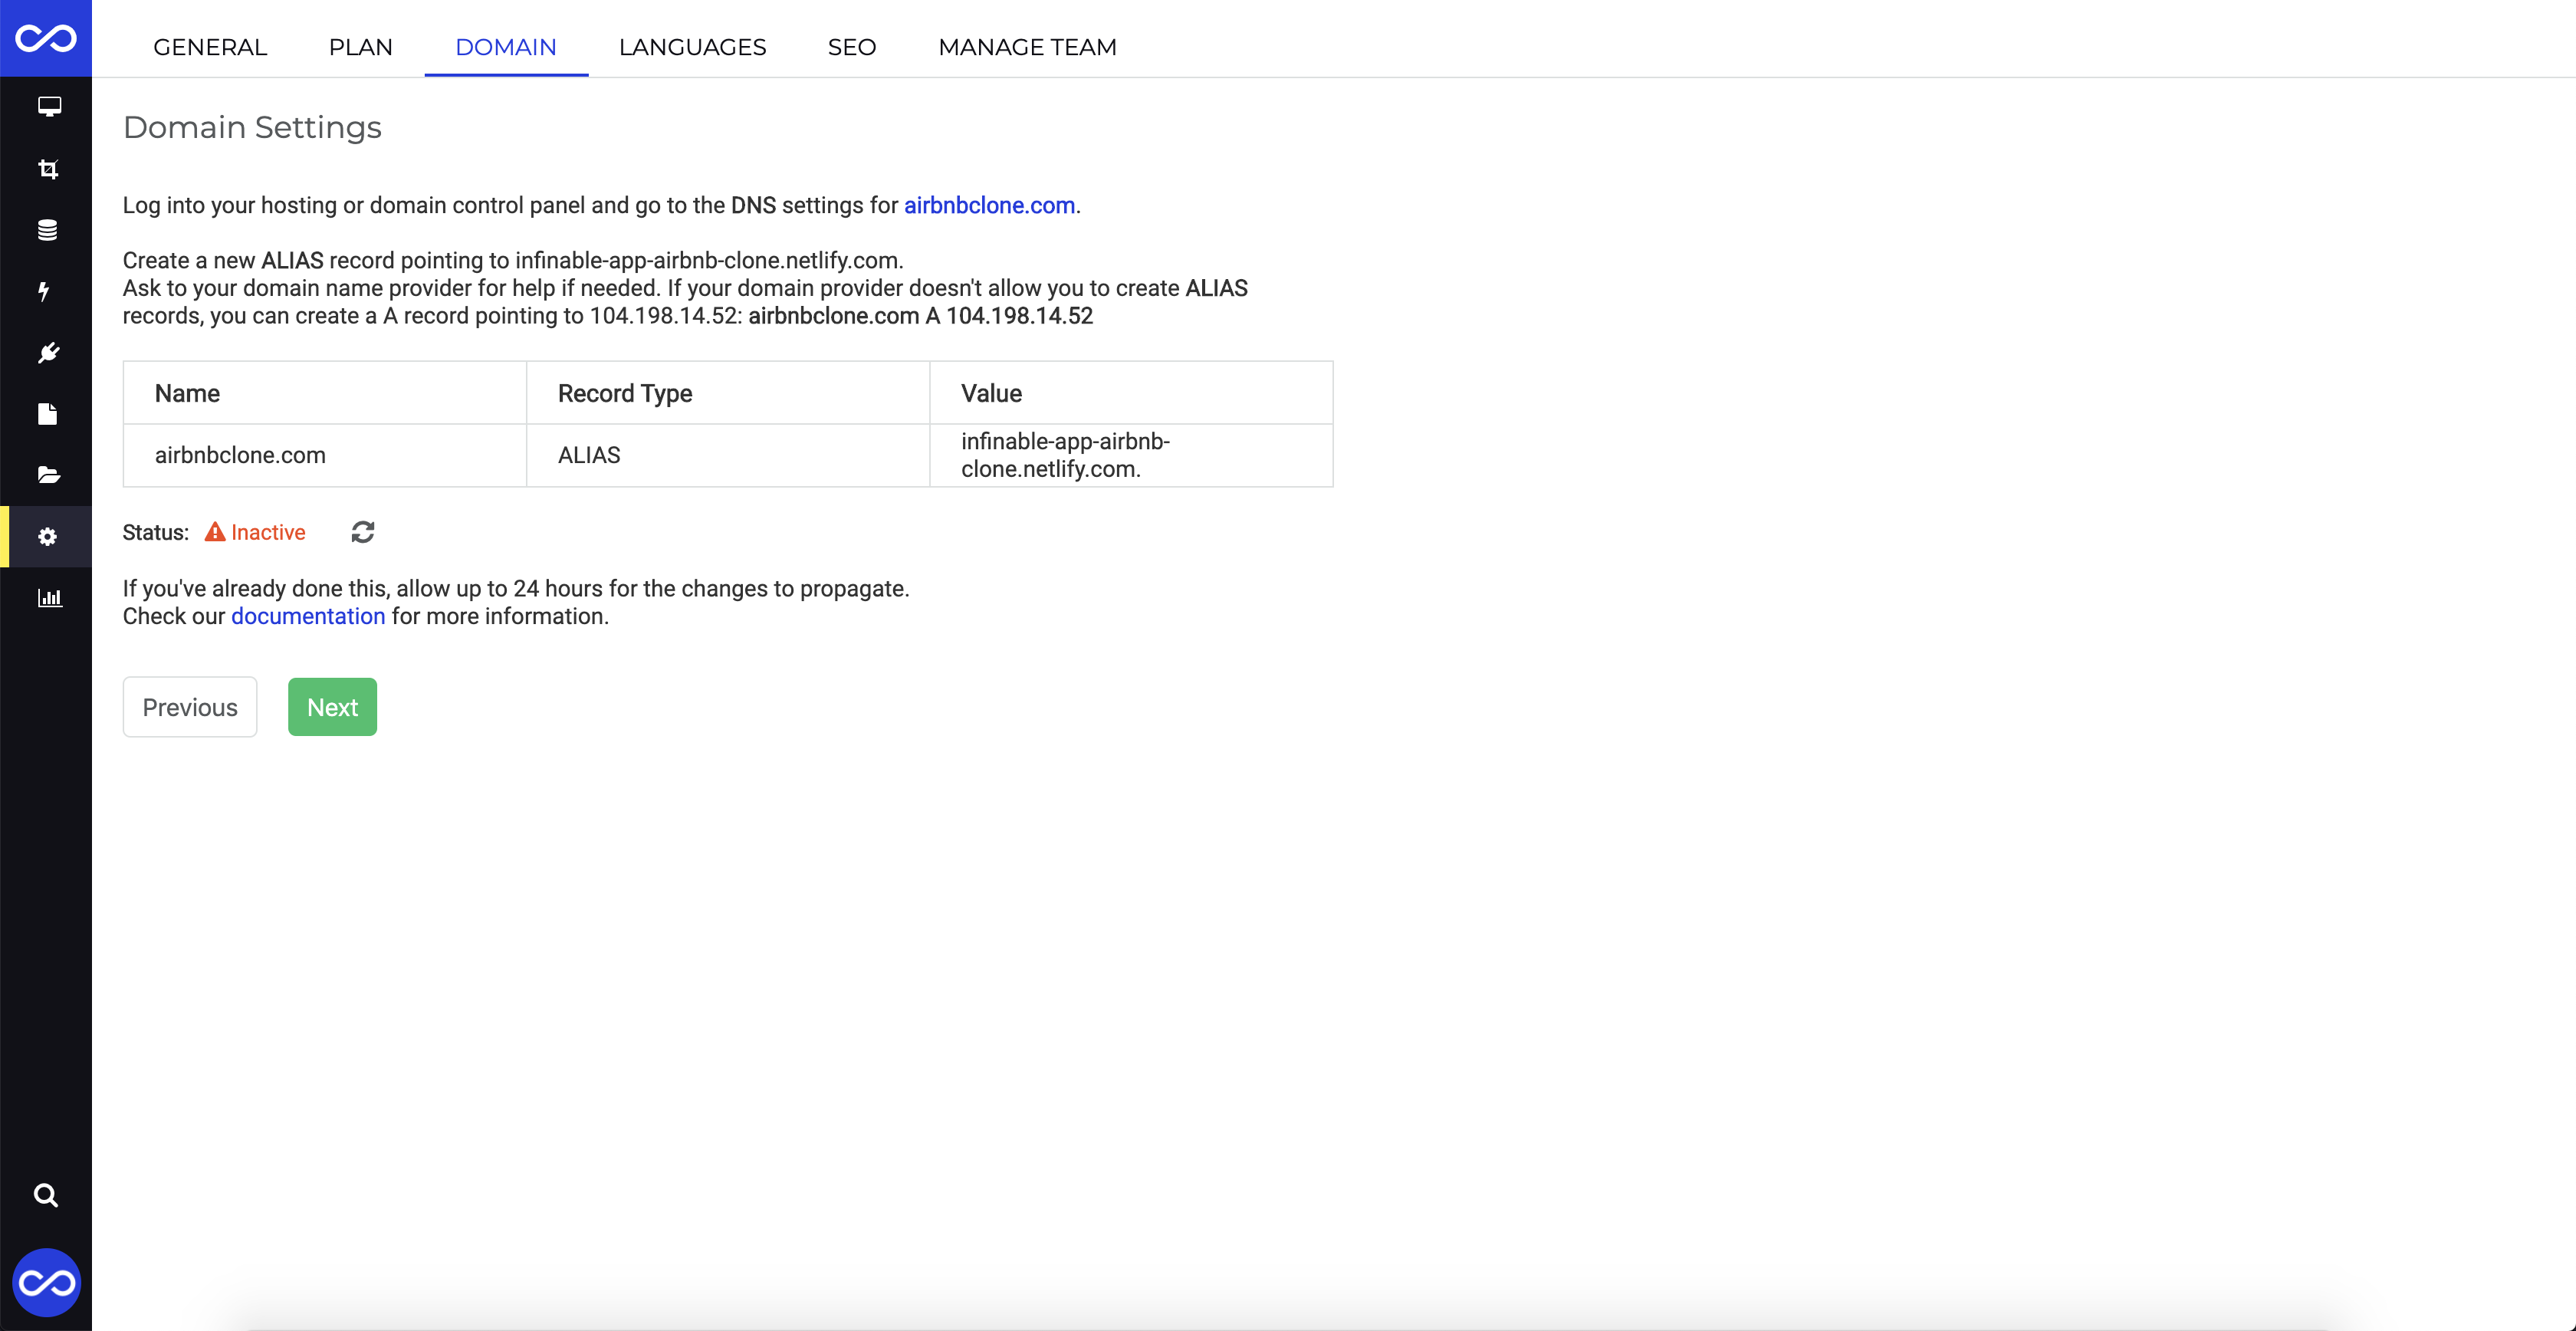Open the plug plugins icon

coord(48,353)
